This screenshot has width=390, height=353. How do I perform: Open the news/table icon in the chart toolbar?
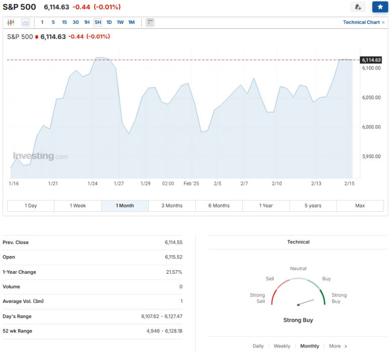click(150, 23)
